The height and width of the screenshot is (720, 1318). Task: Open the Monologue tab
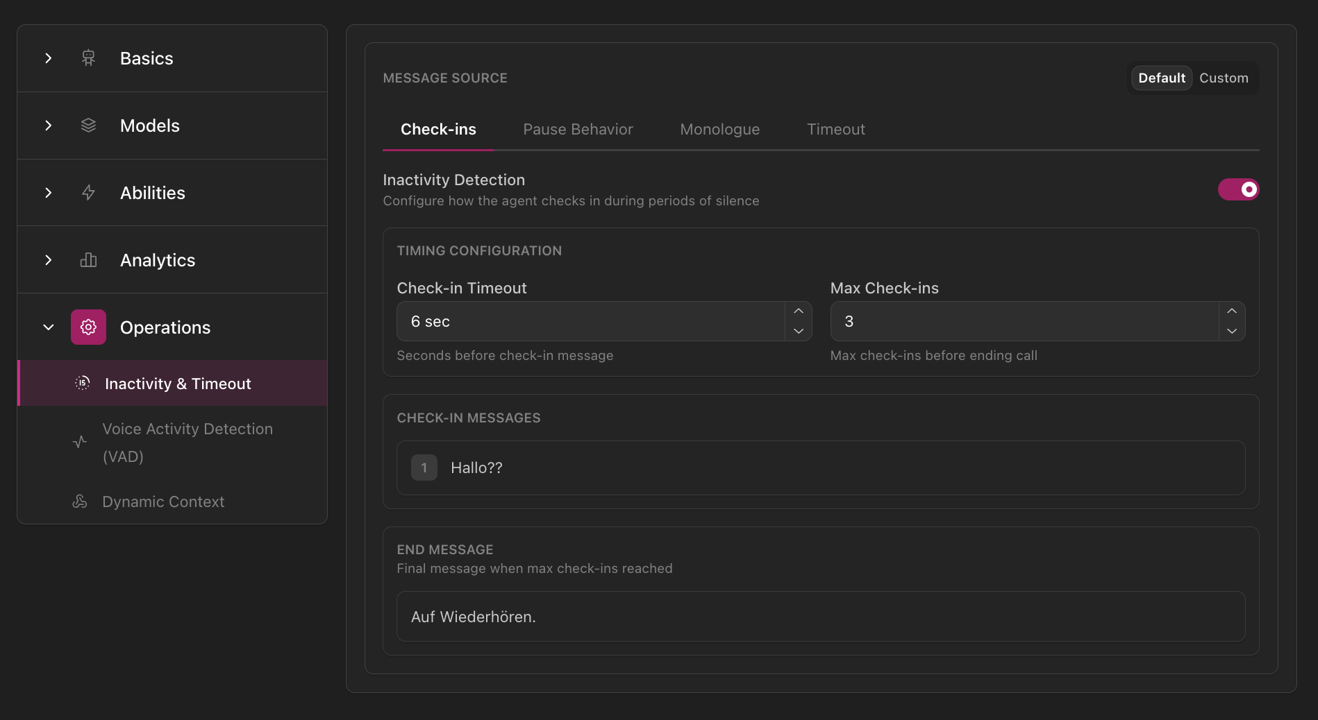click(x=719, y=129)
